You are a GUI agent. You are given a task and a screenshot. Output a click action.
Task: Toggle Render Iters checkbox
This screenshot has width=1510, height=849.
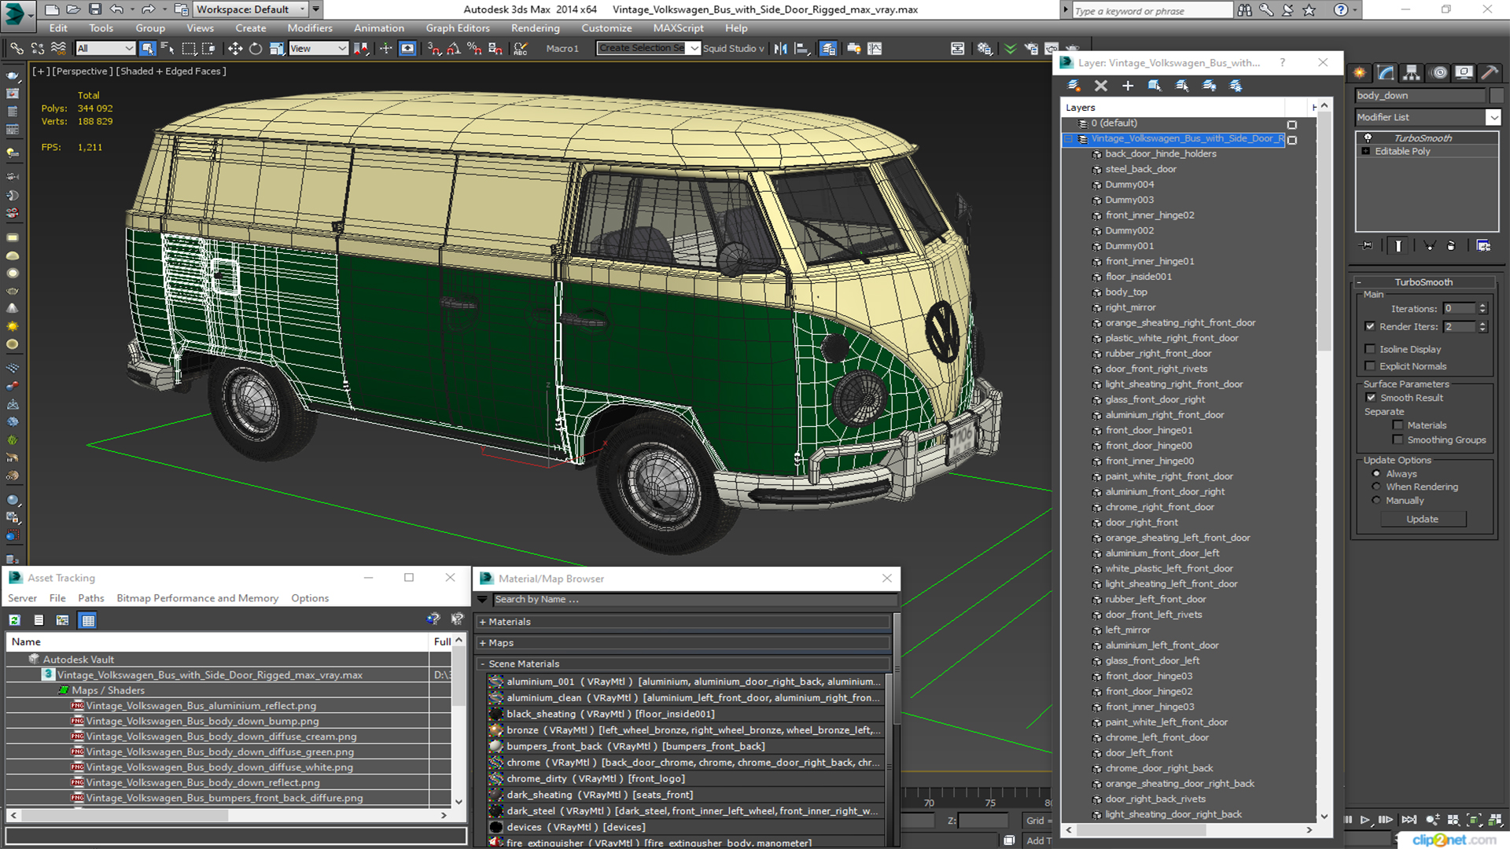tap(1370, 326)
